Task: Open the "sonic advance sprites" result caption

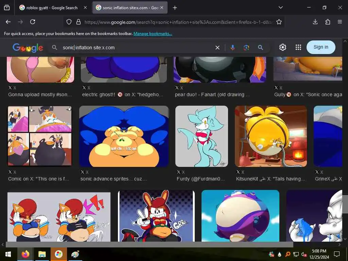Action: click(114, 179)
